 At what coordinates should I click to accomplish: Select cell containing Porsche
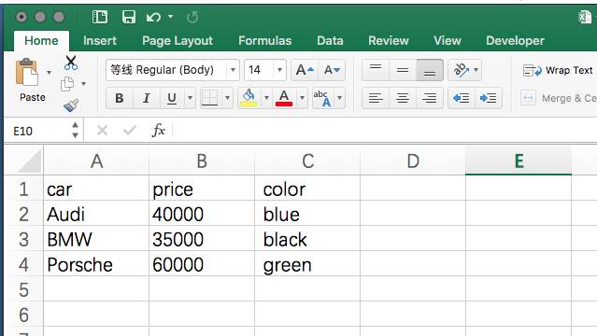(x=96, y=264)
